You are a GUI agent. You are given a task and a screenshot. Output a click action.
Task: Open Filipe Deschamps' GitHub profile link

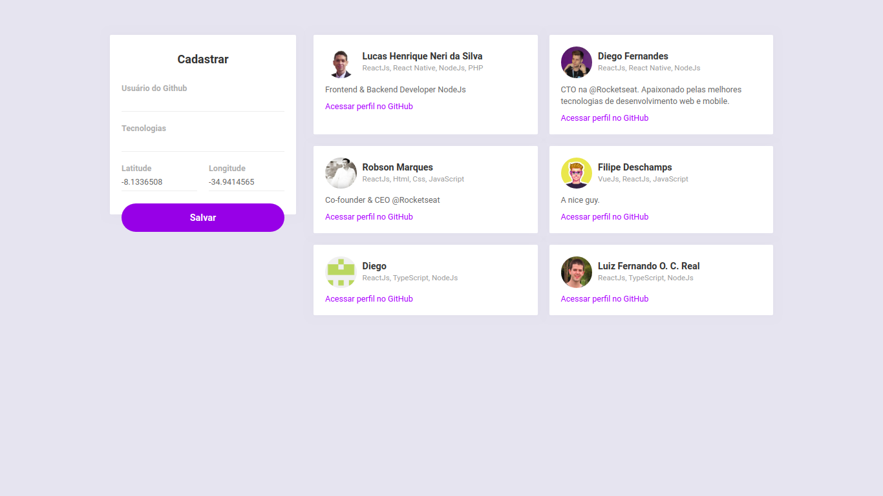tap(604, 216)
